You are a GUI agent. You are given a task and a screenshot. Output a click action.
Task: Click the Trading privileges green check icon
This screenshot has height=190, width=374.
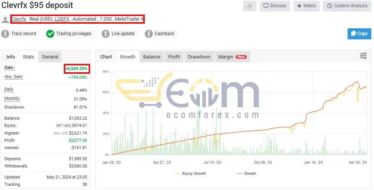coord(50,34)
